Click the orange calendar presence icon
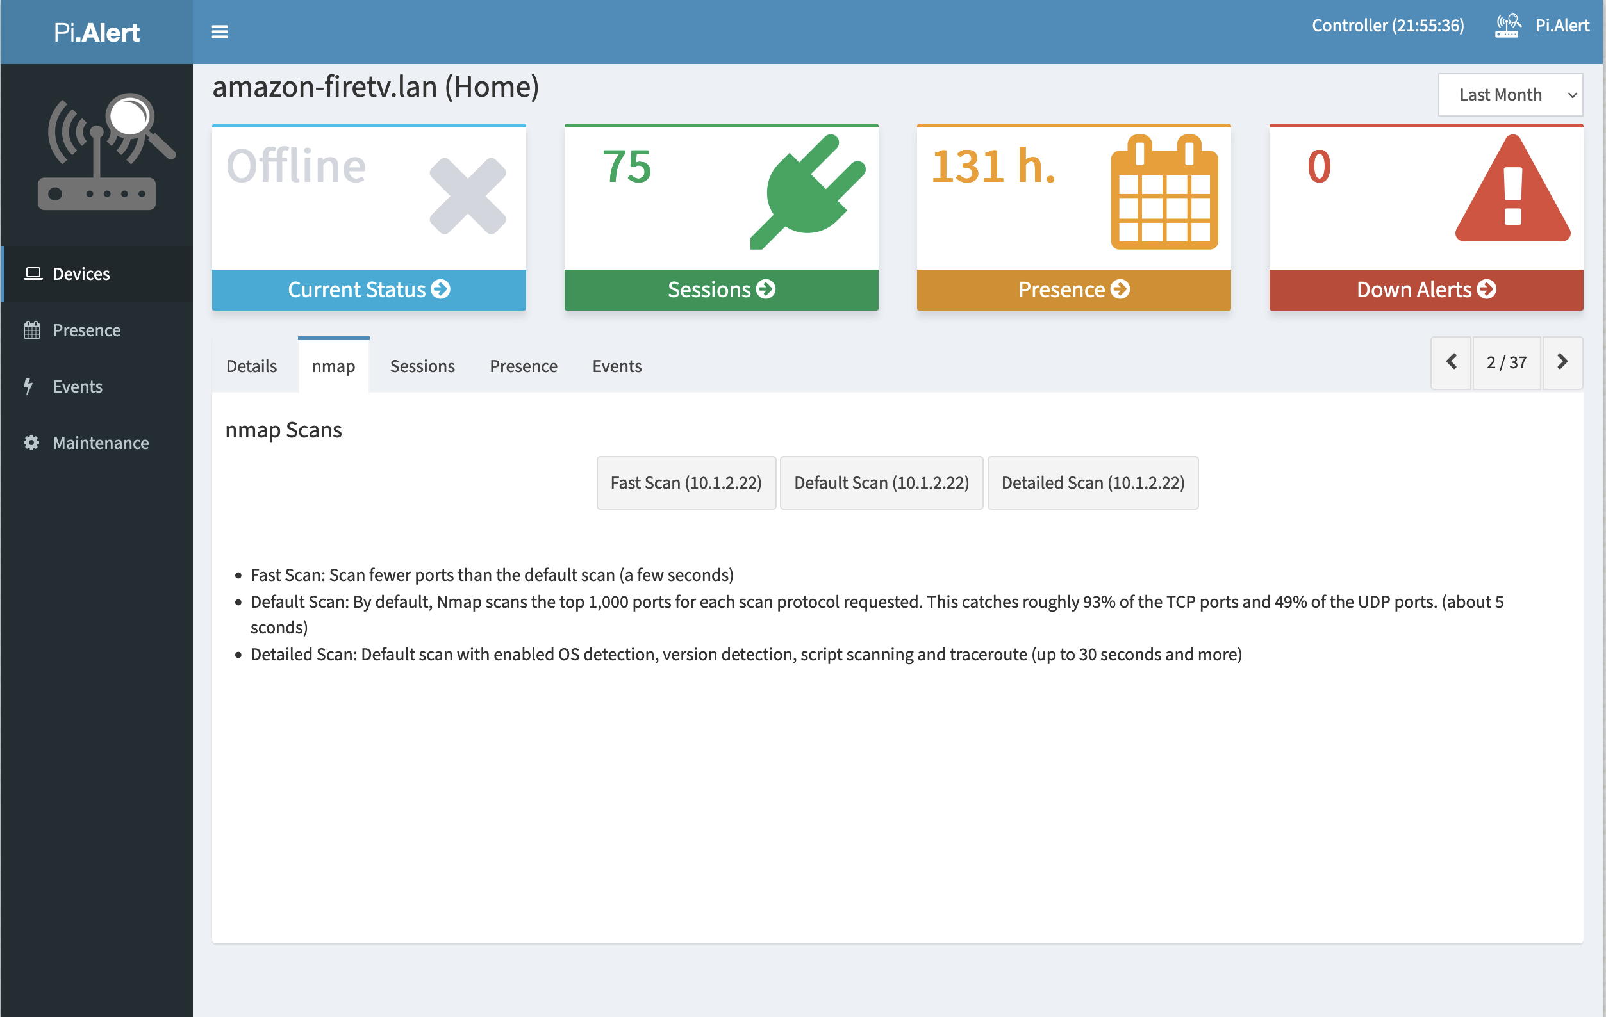1606x1017 pixels. coord(1164,193)
